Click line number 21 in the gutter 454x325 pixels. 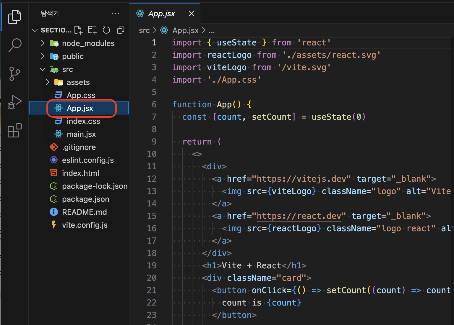[x=152, y=290]
